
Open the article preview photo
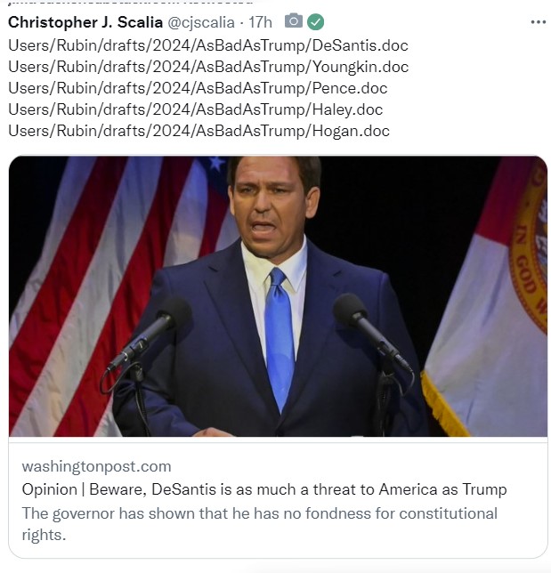click(278, 296)
